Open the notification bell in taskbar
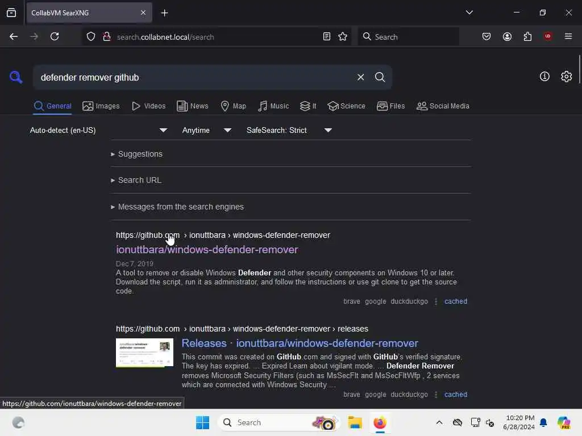 [543, 422]
